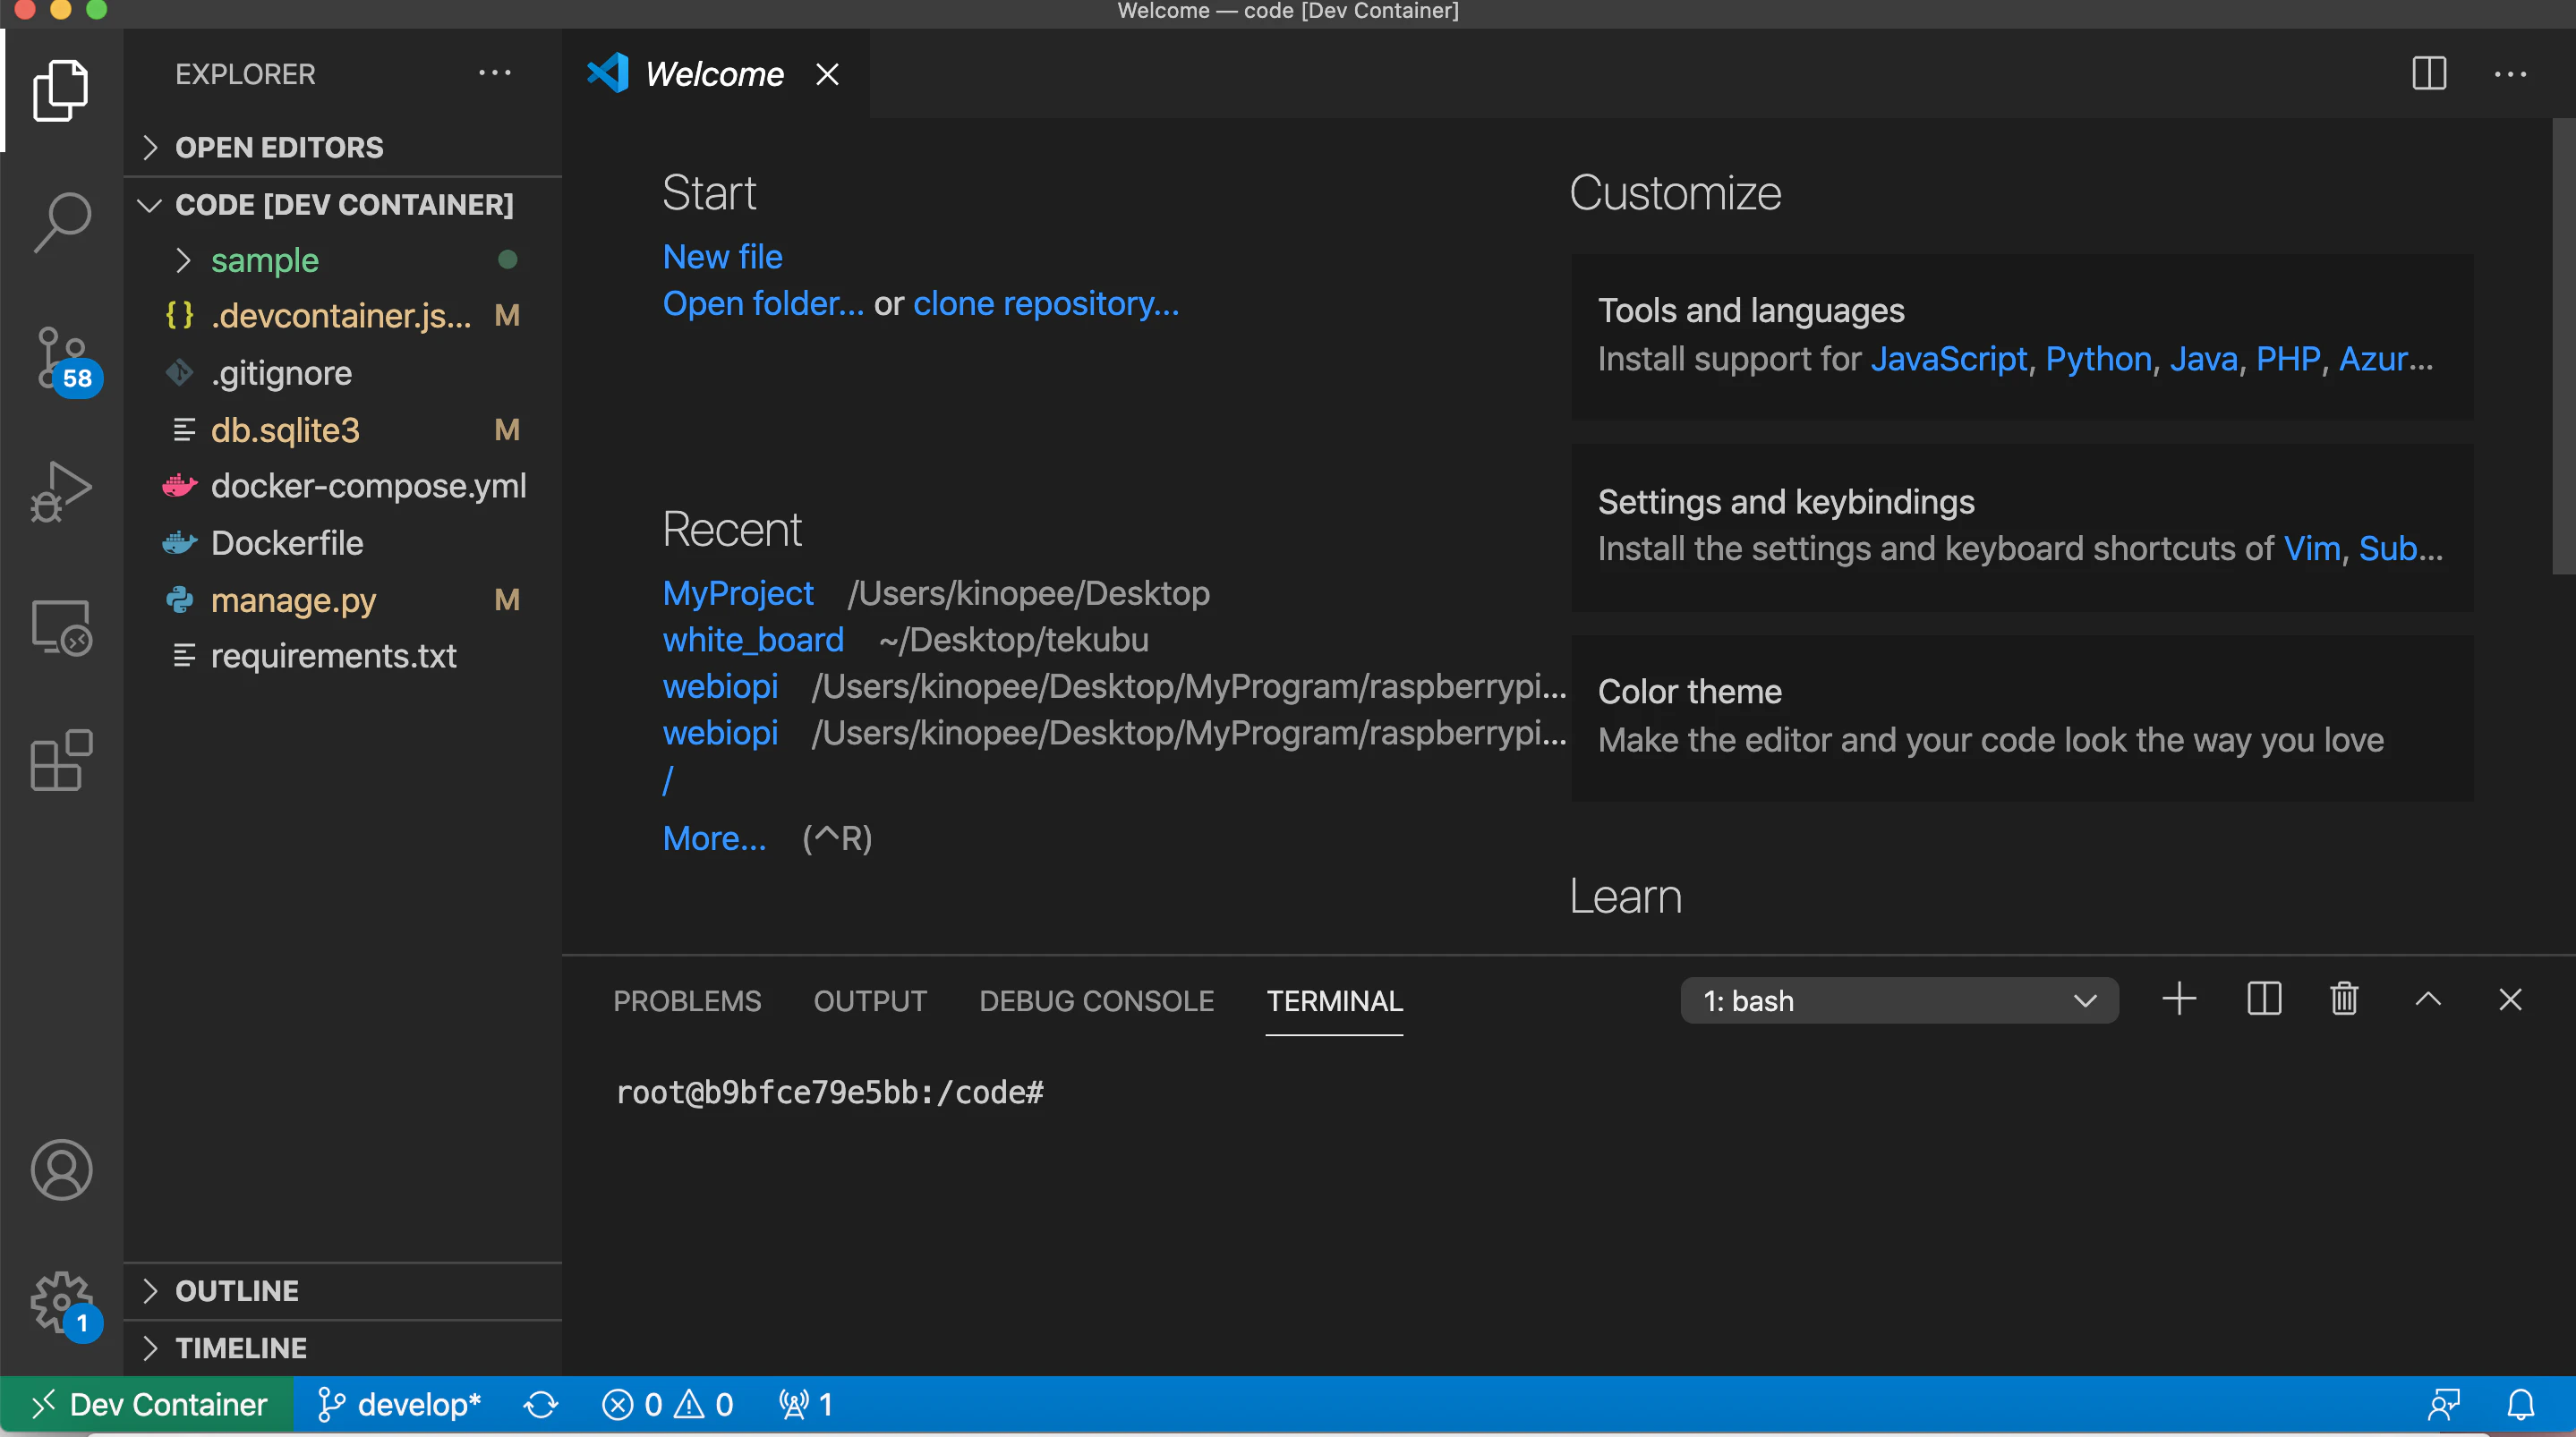The width and height of the screenshot is (2576, 1437).
Task: Click the clone repository... link
Action: [1046, 303]
